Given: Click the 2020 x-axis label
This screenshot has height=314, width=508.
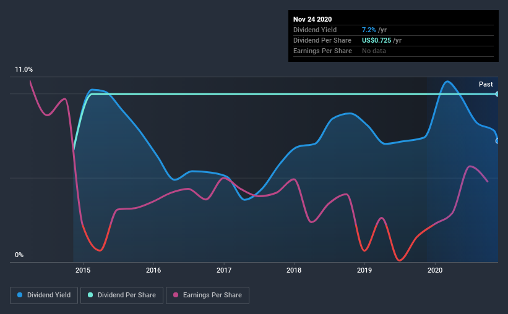Looking at the screenshot, I should (x=435, y=270).
